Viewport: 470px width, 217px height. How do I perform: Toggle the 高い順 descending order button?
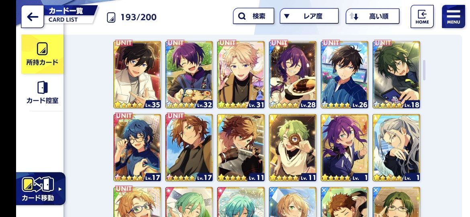click(372, 16)
